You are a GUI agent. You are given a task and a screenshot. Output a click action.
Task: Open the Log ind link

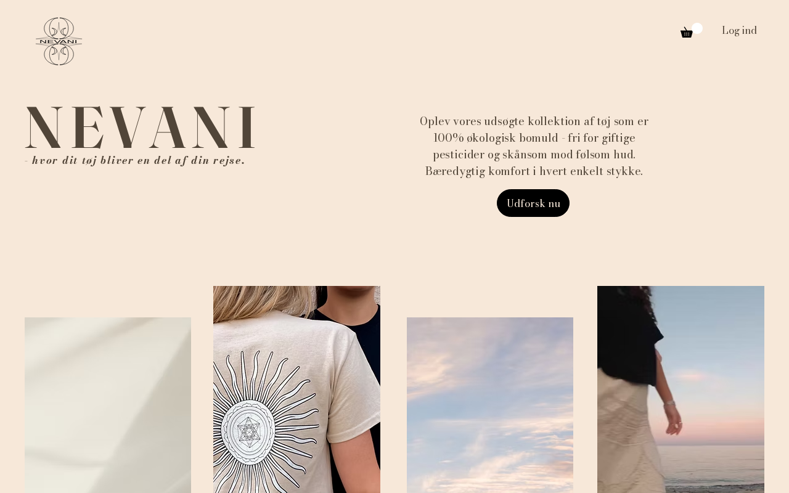pyautogui.click(x=739, y=30)
